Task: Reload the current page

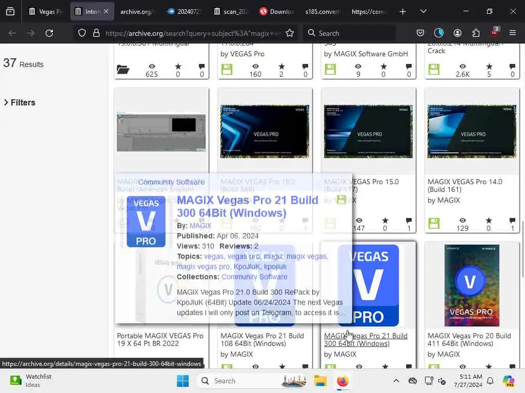Action: (x=49, y=33)
